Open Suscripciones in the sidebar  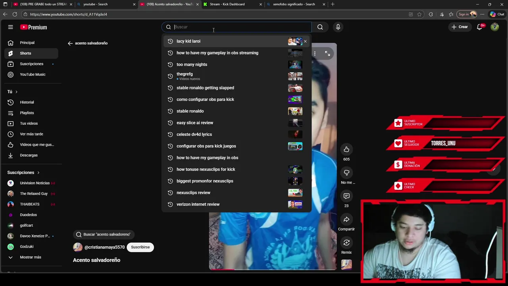(x=31, y=64)
